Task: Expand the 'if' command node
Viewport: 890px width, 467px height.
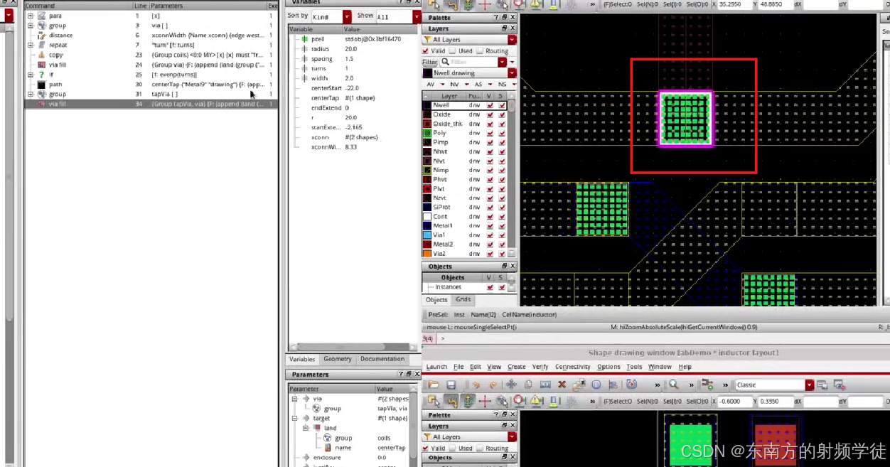Action: point(31,74)
